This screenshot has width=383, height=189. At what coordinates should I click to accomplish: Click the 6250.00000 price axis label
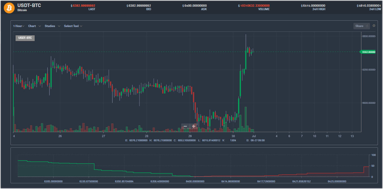[369, 69]
